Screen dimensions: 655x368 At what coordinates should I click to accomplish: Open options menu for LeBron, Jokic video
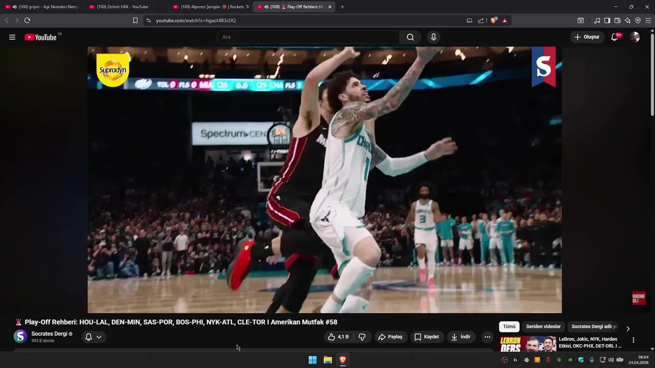pos(633,340)
